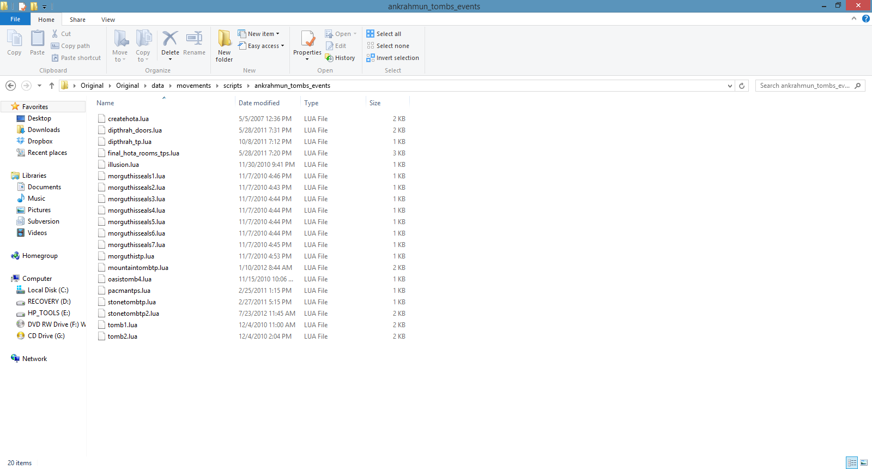Click the Cut scissors icon
This screenshot has height=469, width=872.
[55, 34]
